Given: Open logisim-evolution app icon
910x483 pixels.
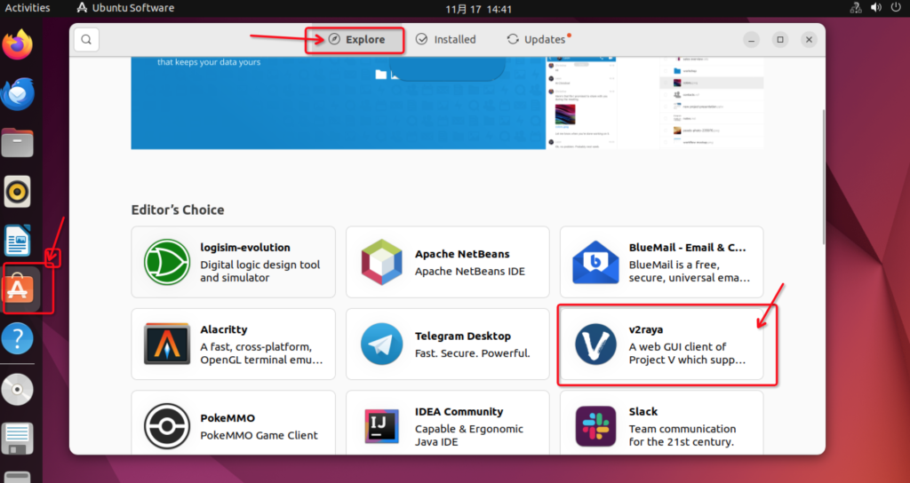Looking at the screenshot, I should (x=167, y=262).
